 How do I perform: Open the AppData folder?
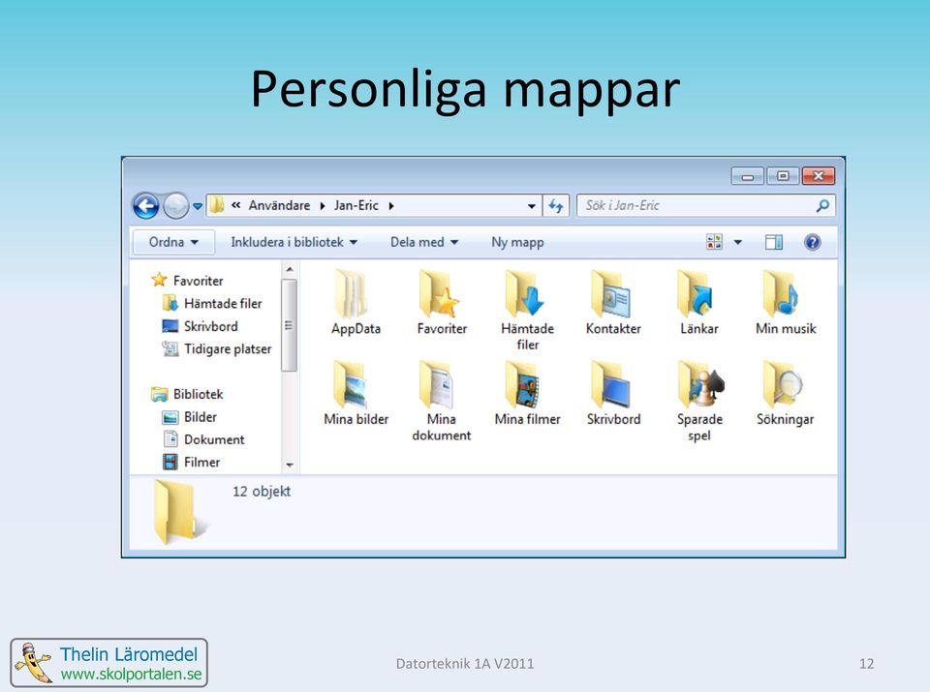pos(356,303)
